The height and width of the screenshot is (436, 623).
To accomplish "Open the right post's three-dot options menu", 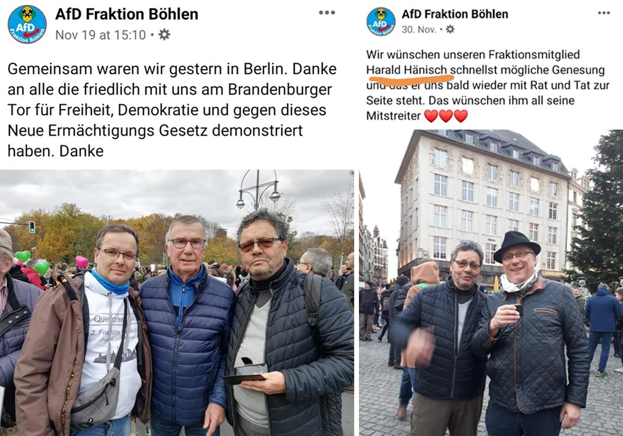I will [603, 13].
